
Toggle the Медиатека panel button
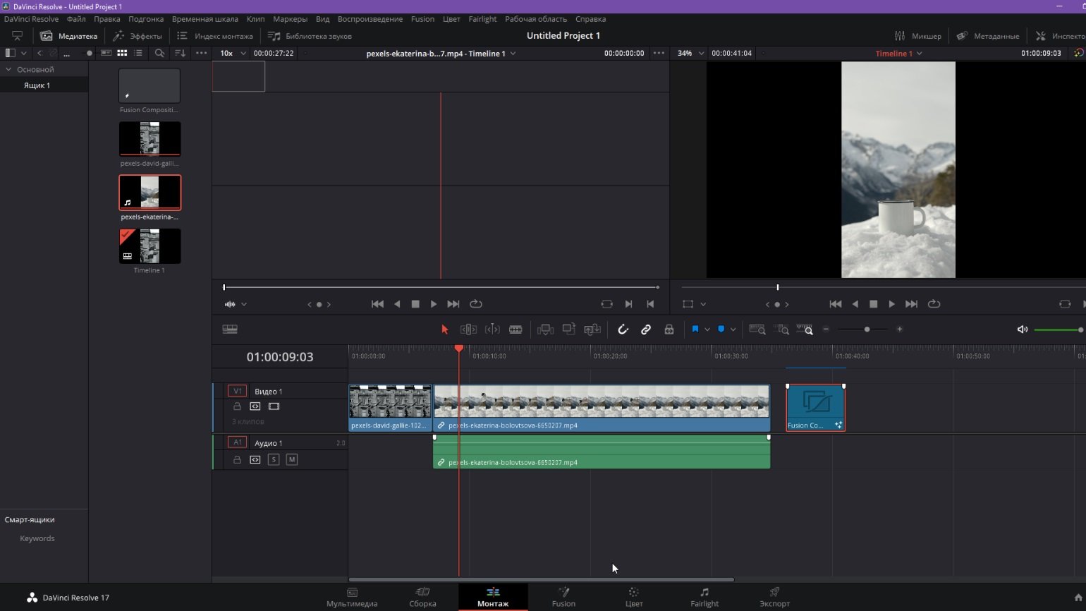point(69,36)
